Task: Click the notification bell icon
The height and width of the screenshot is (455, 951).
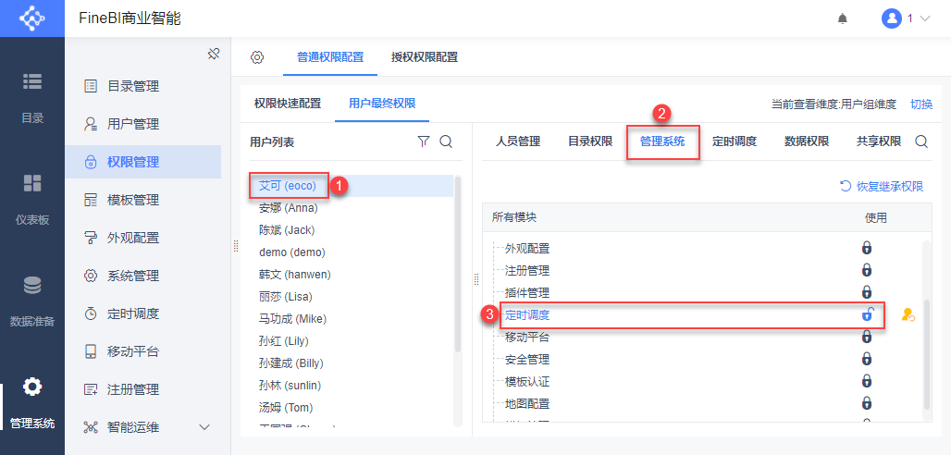Action: [x=842, y=18]
